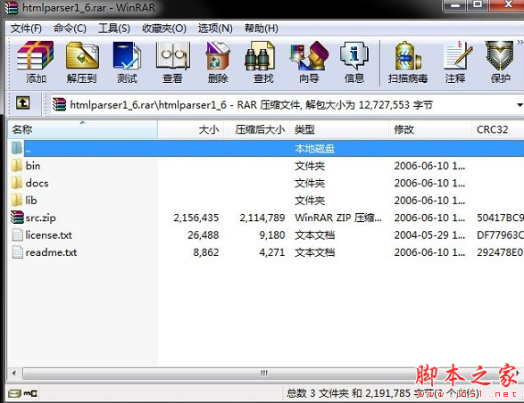The width and height of the screenshot is (524, 403).
Task: Click the parent folder '..' icon
Action: click(x=17, y=148)
